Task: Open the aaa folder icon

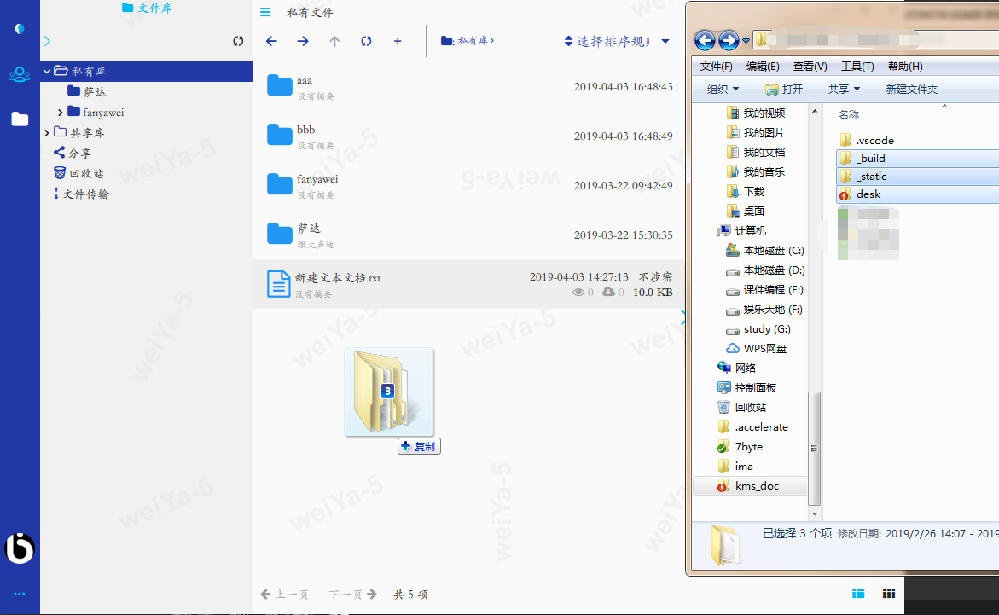Action: point(279,84)
